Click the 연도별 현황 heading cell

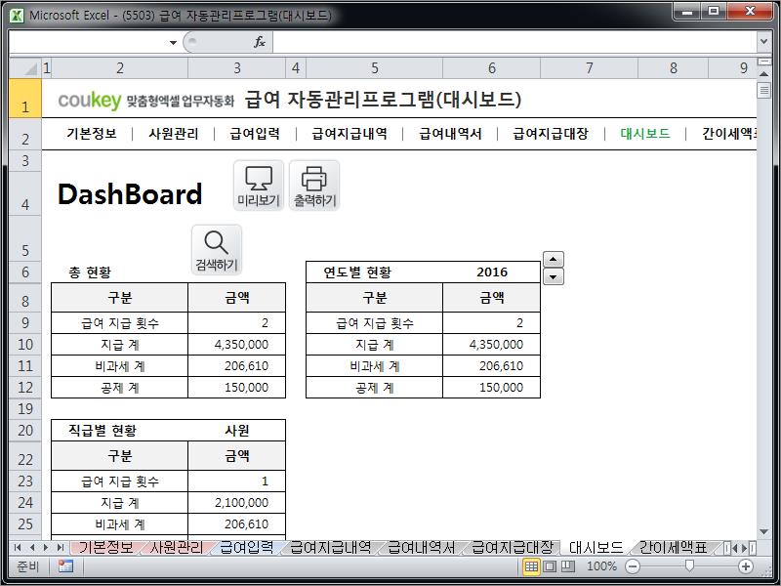[x=375, y=272]
